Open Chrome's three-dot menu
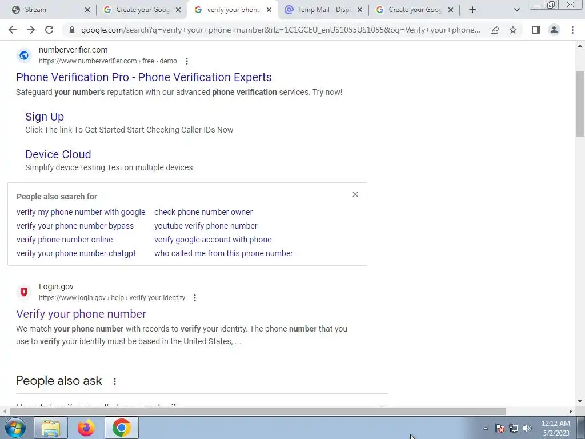 [x=572, y=30]
